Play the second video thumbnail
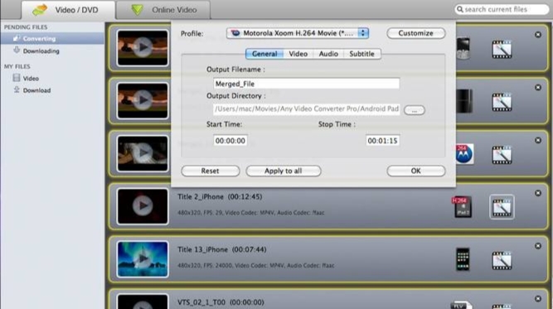The height and width of the screenshot is (309, 553). 143,100
